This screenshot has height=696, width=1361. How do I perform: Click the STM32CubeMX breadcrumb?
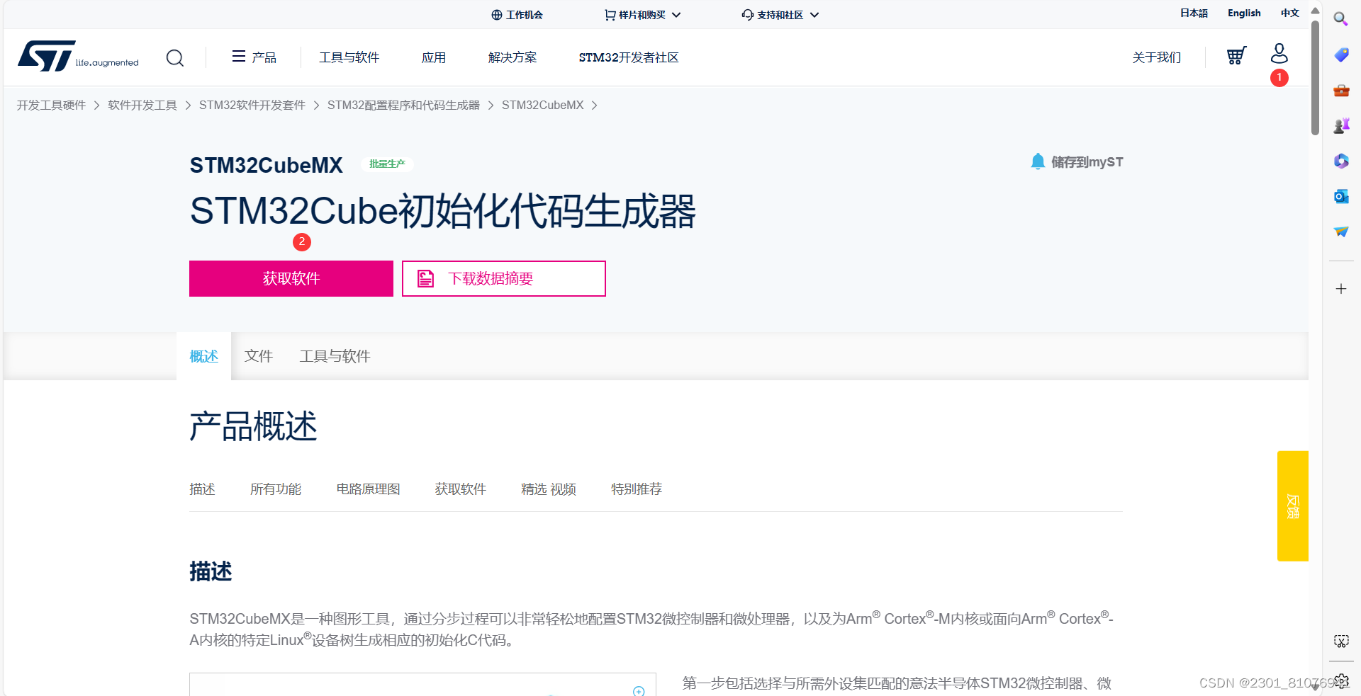(543, 105)
